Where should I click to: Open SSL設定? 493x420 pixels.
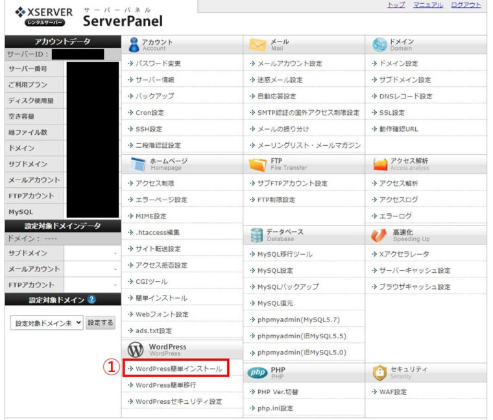(392, 113)
